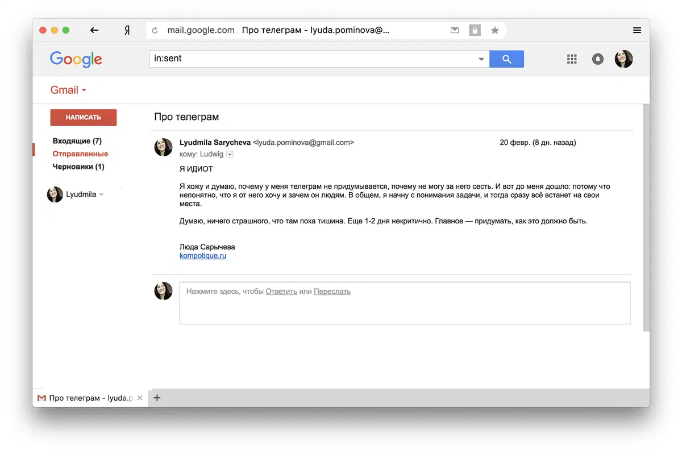
Task: Open the Черновики (1) folder
Action: click(78, 167)
